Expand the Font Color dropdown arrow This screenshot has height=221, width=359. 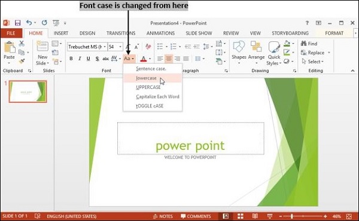pos(150,59)
